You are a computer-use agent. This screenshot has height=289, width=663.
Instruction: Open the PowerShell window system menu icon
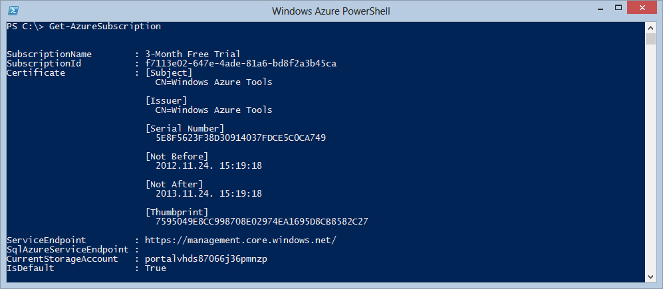coord(13,10)
